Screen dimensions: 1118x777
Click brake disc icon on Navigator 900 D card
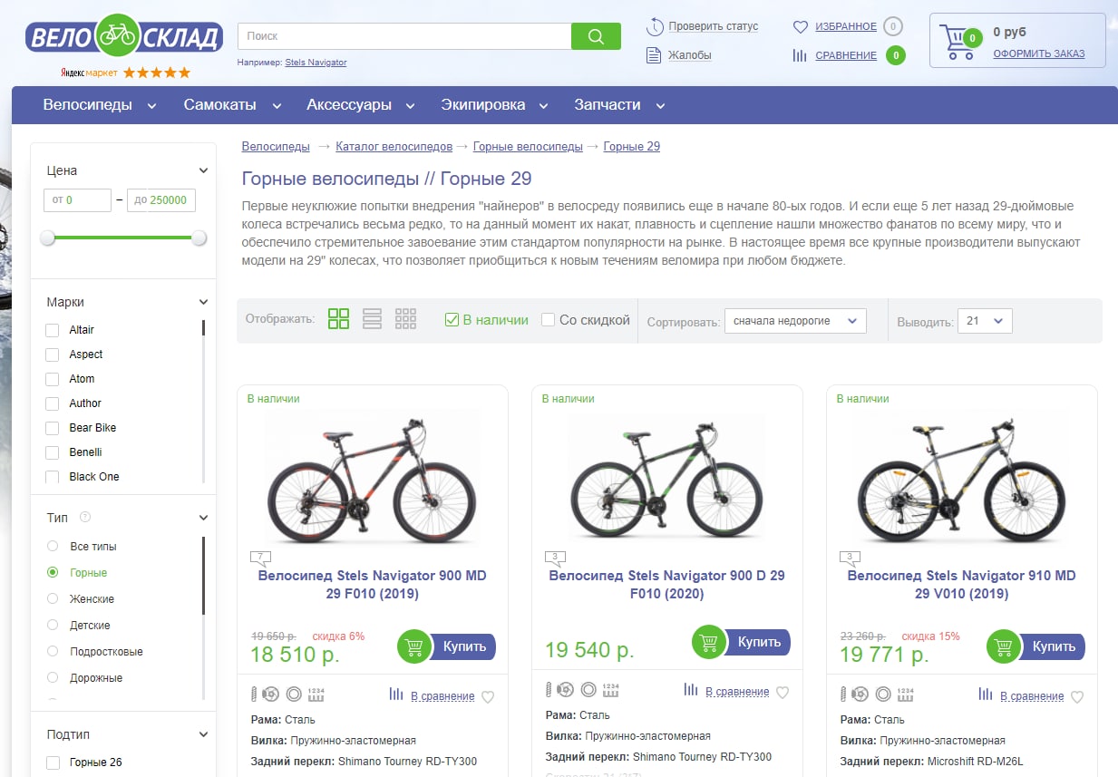[564, 690]
